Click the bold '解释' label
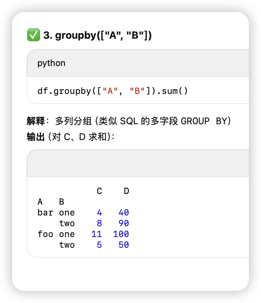 [x=36, y=121]
